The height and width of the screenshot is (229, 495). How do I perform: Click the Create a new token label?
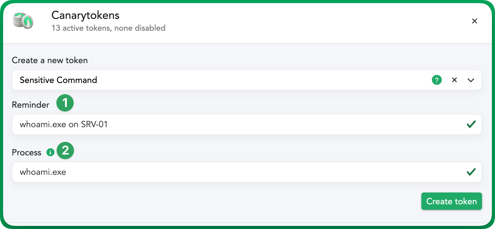point(50,60)
